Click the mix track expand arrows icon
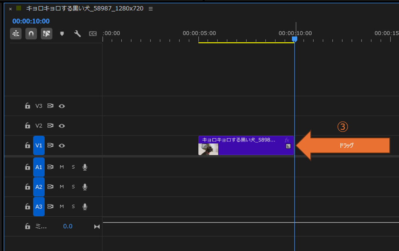Screen dimensions: 399x251 coord(97,226)
